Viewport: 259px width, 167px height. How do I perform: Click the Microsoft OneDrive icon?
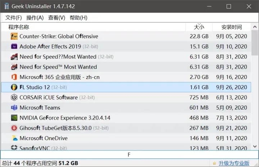pos(14,138)
